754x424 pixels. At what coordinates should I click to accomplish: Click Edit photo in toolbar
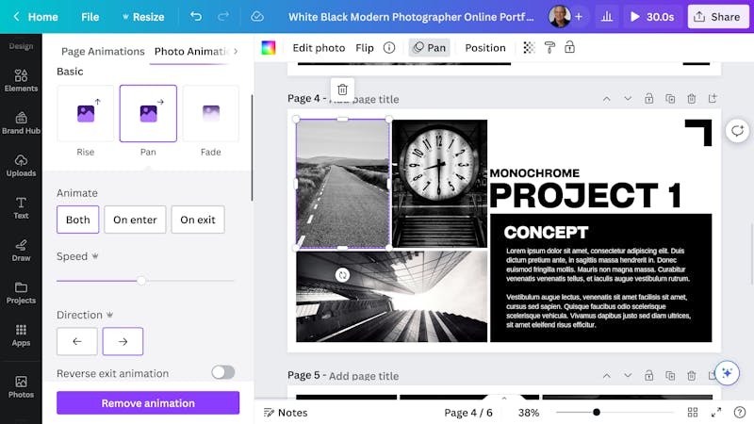tap(319, 48)
